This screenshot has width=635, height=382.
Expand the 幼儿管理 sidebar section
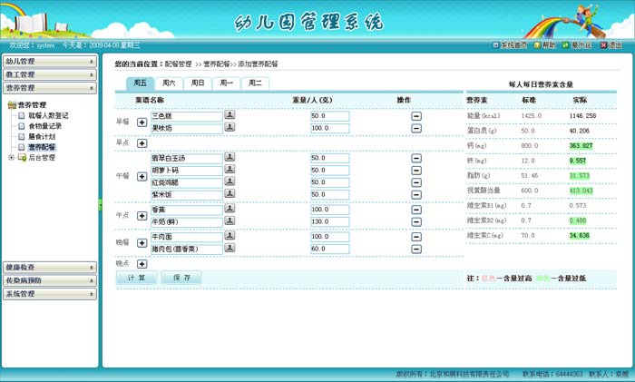pyautogui.click(x=48, y=61)
